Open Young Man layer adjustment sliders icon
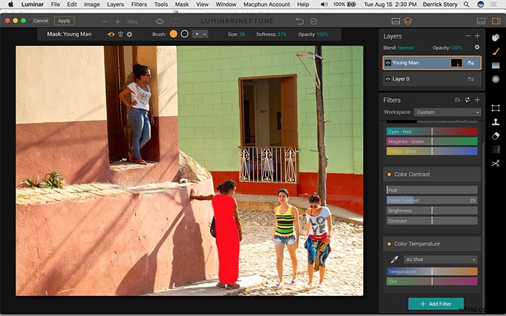506x316 pixels. pos(471,63)
